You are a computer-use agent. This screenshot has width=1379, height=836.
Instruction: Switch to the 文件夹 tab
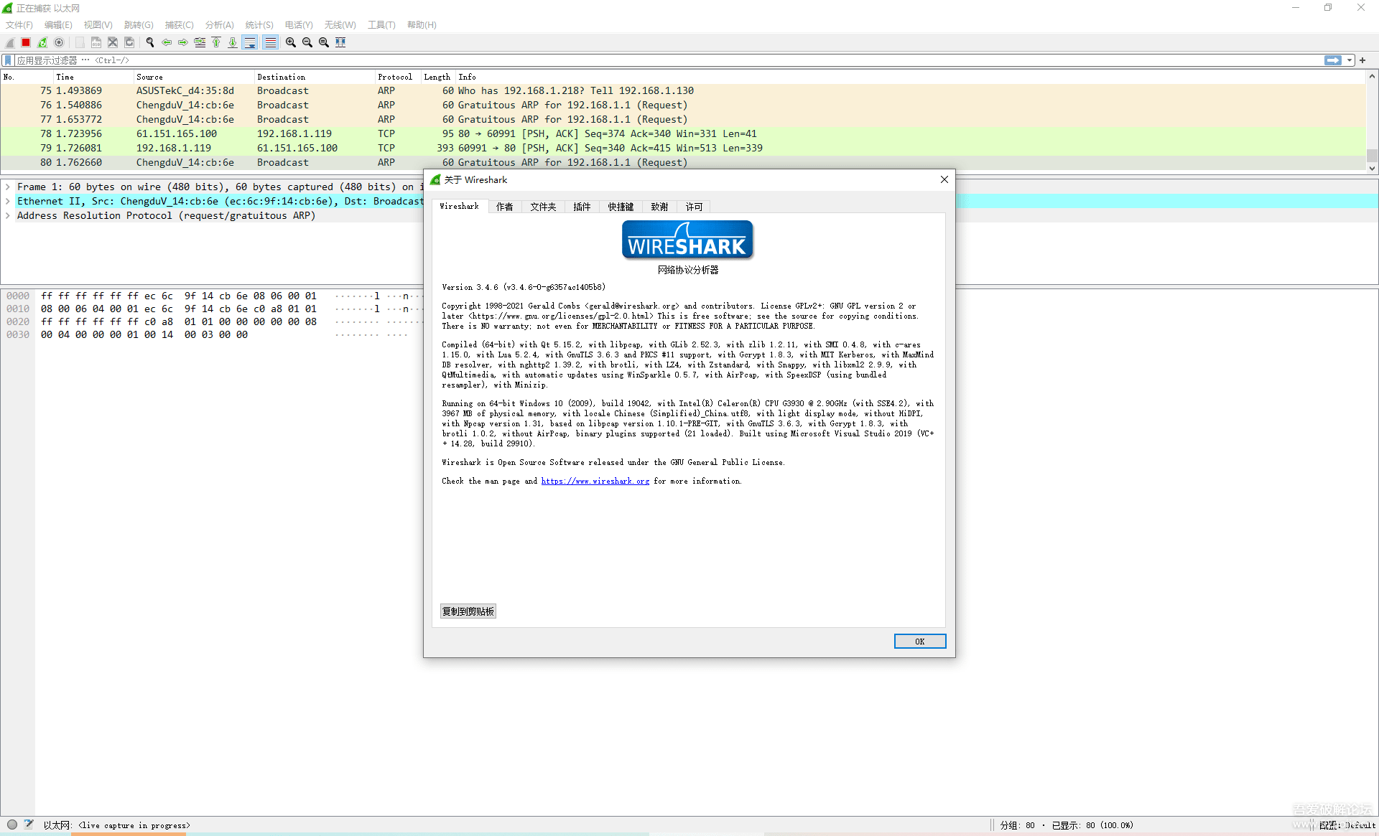(543, 207)
